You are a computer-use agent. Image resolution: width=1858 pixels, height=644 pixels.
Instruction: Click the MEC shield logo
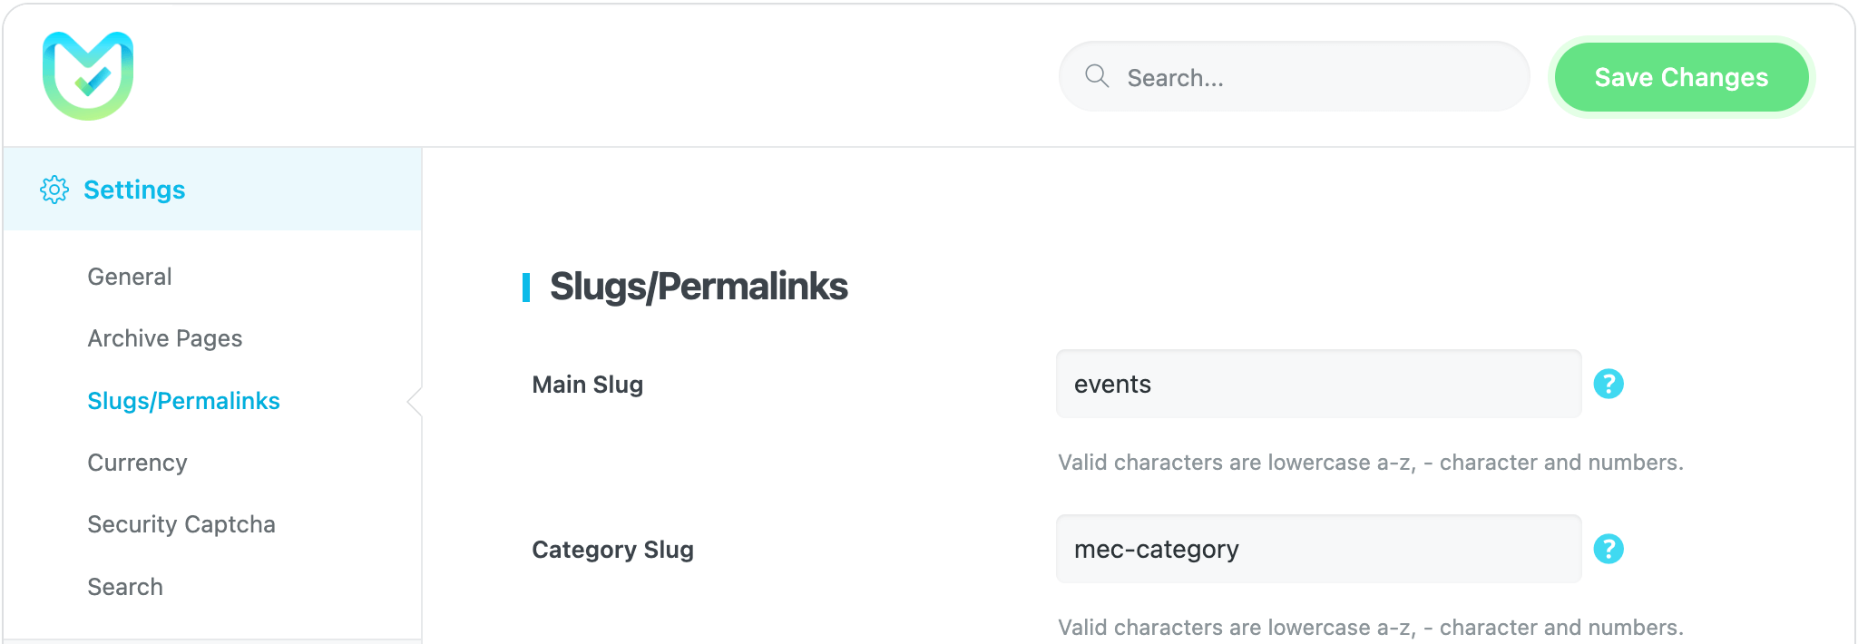point(88,76)
